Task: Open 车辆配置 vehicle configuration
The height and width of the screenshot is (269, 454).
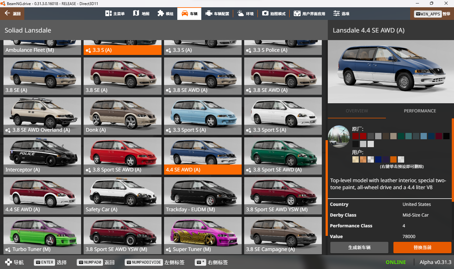Action: [x=217, y=14]
